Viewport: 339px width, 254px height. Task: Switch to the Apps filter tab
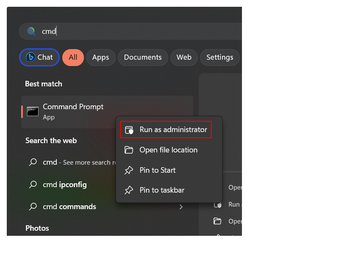coord(100,58)
